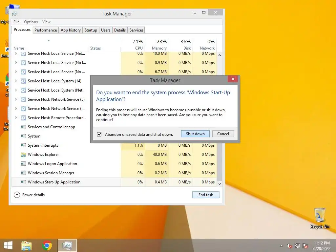Expand Service Host: Remote Procedure...
The image size is (336, 252).
tap(16, 118)
